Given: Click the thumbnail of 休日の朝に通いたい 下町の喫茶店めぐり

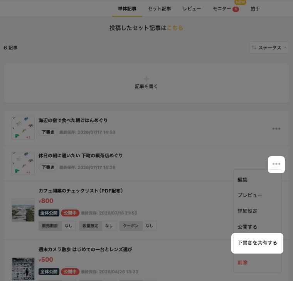Looking at the screenshot, I should 23,163.
